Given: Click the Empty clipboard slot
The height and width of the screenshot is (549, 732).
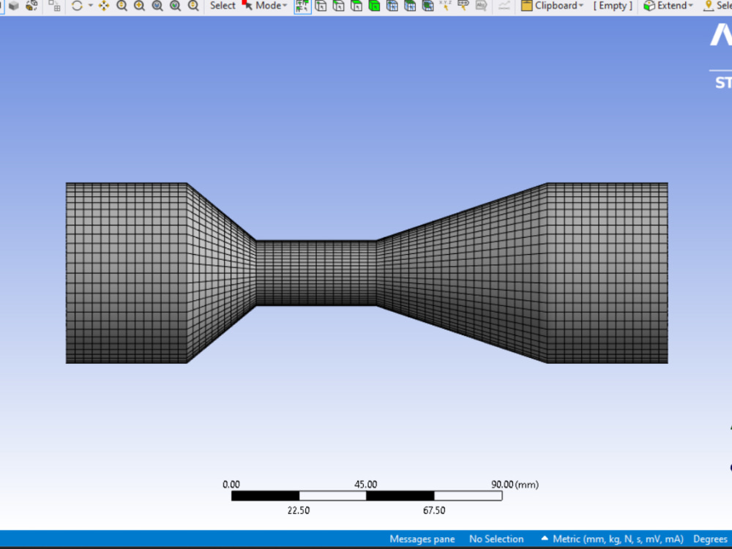Looking at the screenshot, I should pos(612,6).
